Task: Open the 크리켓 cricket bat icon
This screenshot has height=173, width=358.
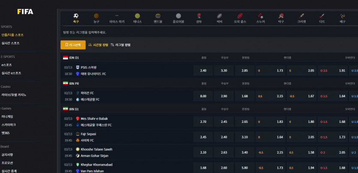Action: pos(301,16)
